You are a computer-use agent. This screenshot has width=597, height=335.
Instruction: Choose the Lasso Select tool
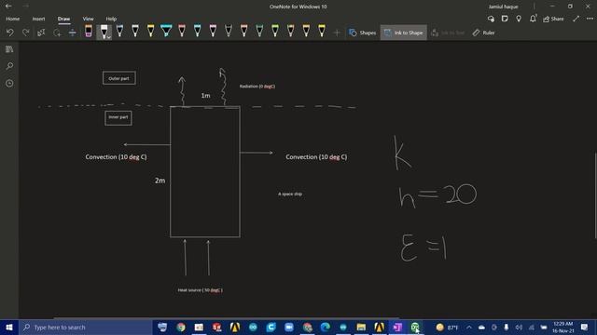tap(57, 33)
